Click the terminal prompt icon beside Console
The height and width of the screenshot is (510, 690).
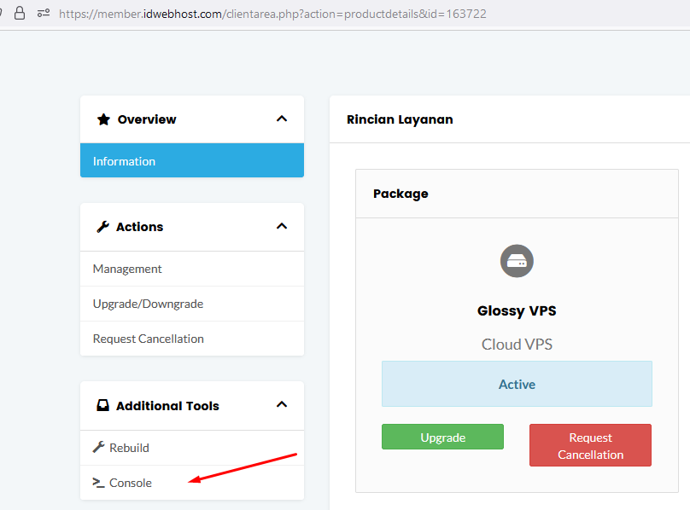click(x=98, y=483)
